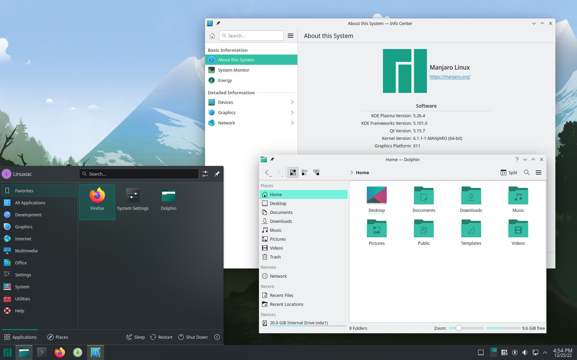Viewport: 577px width, 360px height.
Task: Select the 20.0 GiB Internal Drive entry
Action: pyautogui.click(x=304, y=323)
